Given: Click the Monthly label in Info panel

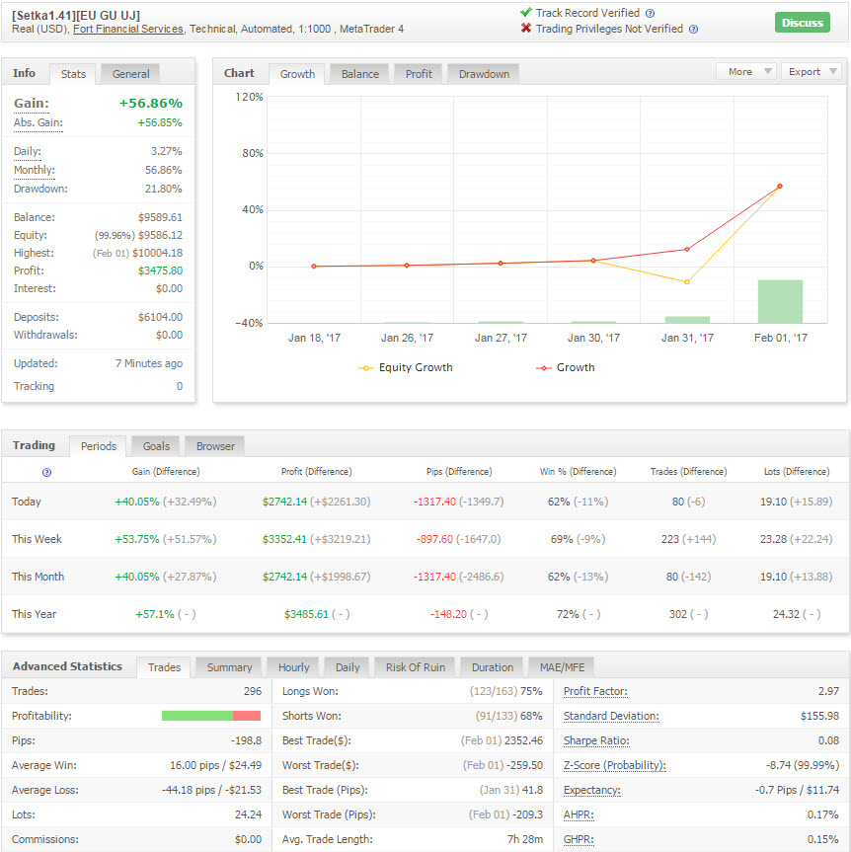Looking at the screenshot, I should pos(35,170).
